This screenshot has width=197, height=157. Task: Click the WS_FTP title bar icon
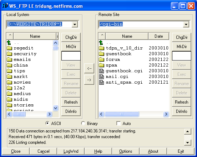(x=5, y=6)
